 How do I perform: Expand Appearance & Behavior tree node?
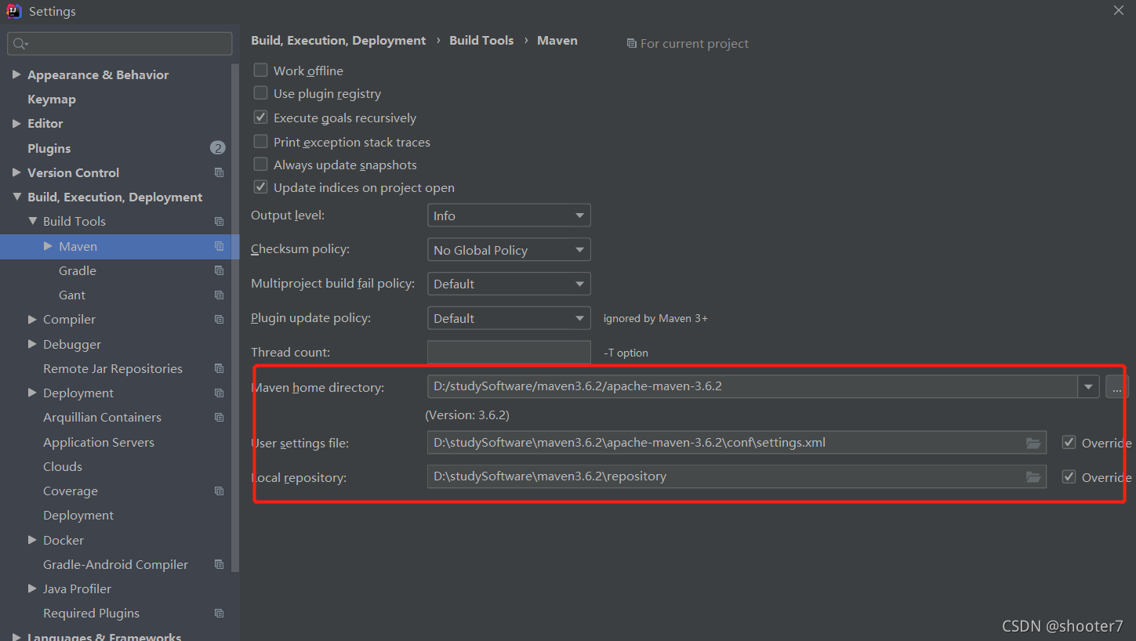[16, 74]
